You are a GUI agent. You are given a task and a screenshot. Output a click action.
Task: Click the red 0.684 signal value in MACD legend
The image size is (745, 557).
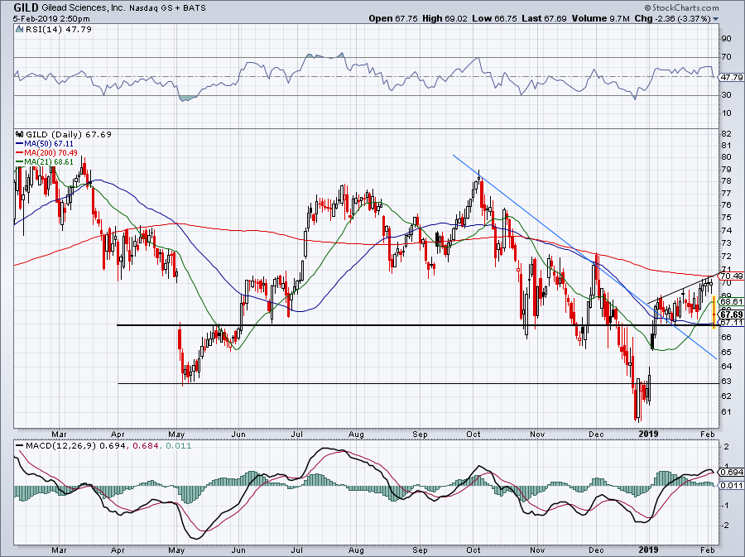pyautogui.click(x=145, y=446)
